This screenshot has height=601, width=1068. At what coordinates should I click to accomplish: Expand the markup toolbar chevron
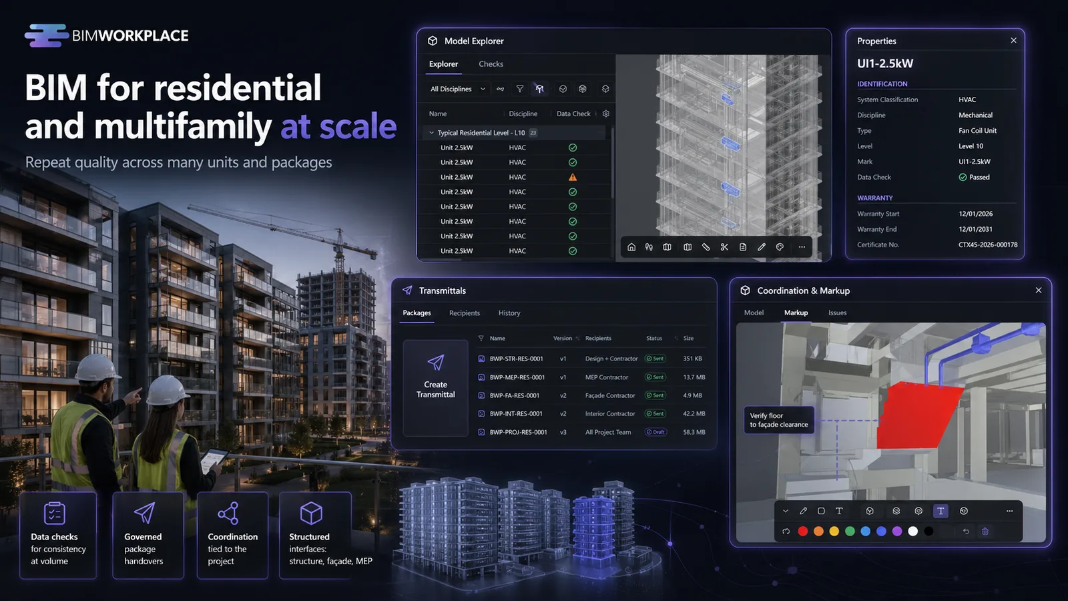coord(786,511)
